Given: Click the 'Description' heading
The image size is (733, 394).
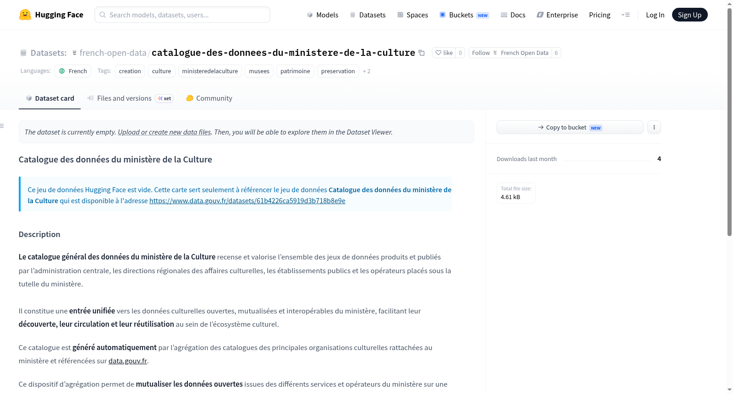Looking at the screenshot, I should pyautogui.click(x=39, y=234).
